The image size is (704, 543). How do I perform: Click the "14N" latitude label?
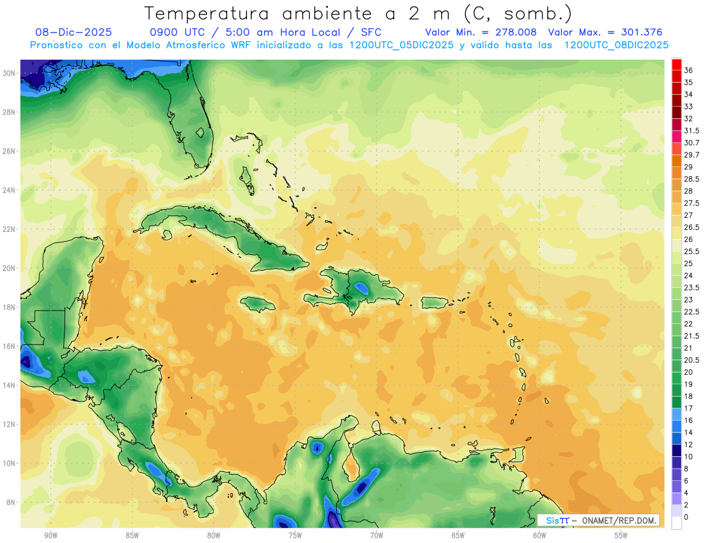[9, 385]
